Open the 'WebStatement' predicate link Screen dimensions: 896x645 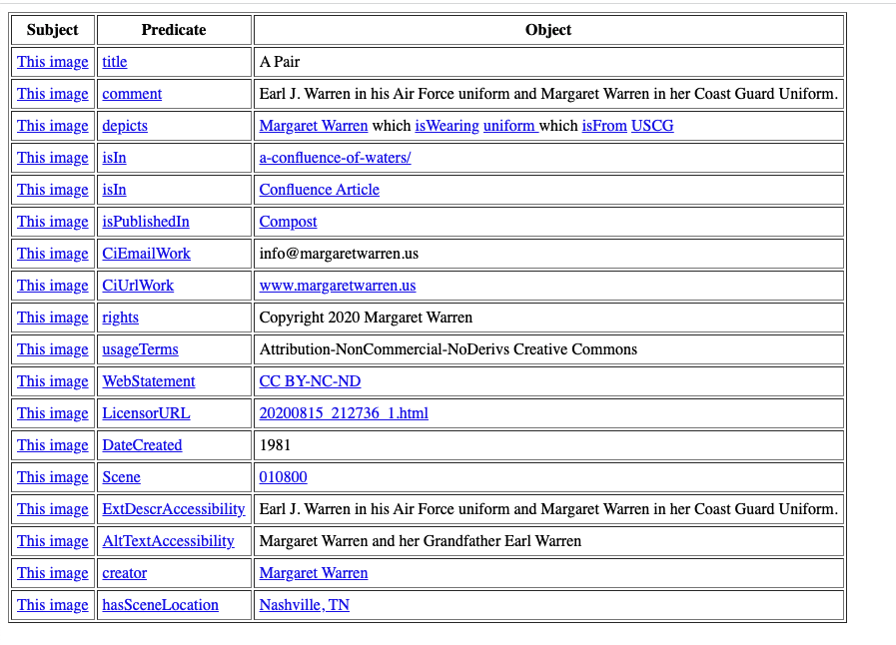(149, 381)
